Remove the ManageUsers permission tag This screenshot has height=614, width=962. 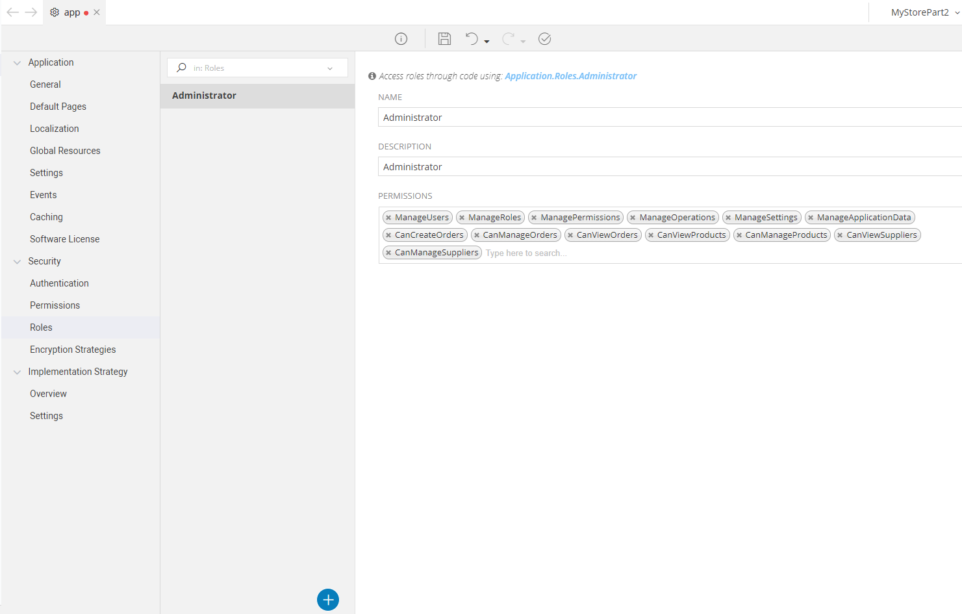pyautogui.click(x=388, y=218)
